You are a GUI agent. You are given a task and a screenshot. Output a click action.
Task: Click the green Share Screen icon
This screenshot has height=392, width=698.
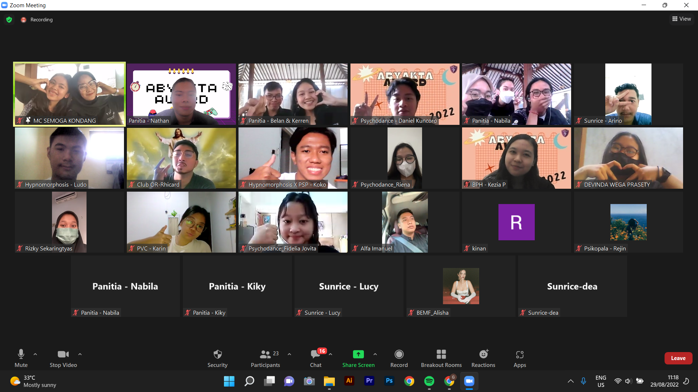358,354
